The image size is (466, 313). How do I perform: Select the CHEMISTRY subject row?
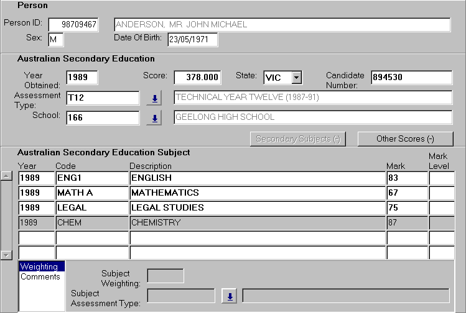click(x=257, y=222)
